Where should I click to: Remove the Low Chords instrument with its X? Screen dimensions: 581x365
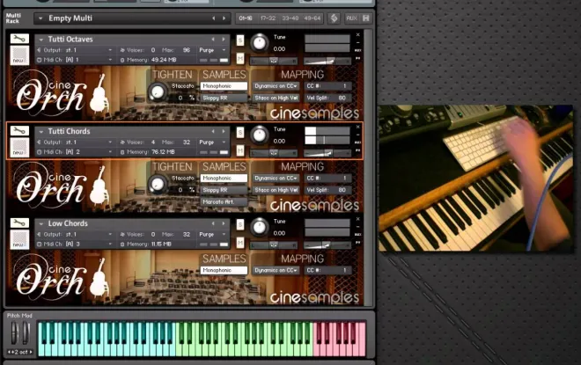tap(358, 219)
